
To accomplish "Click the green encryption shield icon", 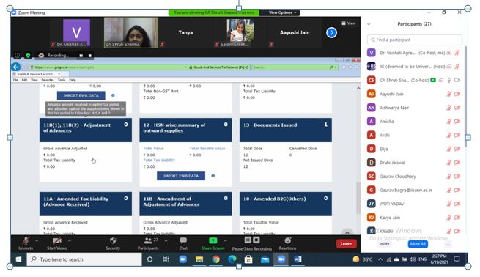I will [28, 56].
